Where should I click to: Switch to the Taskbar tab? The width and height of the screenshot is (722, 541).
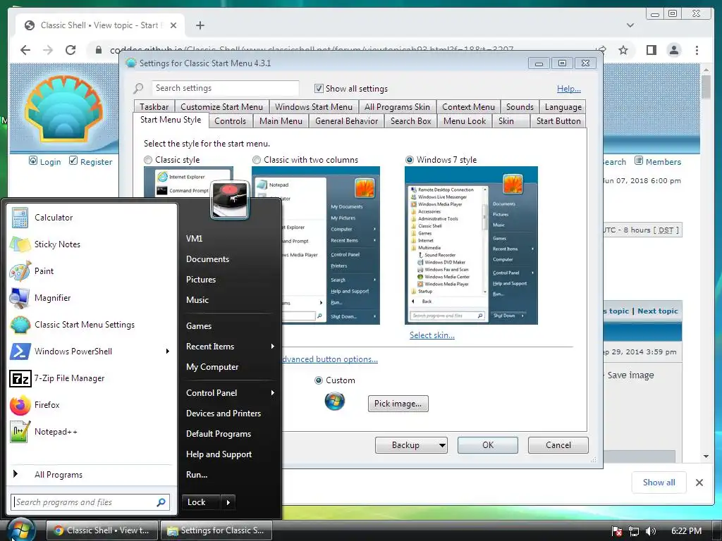coord(154,107)
